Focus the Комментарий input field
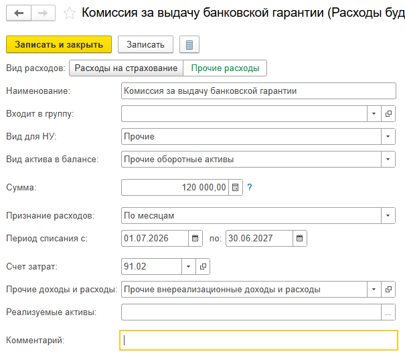 258,340
